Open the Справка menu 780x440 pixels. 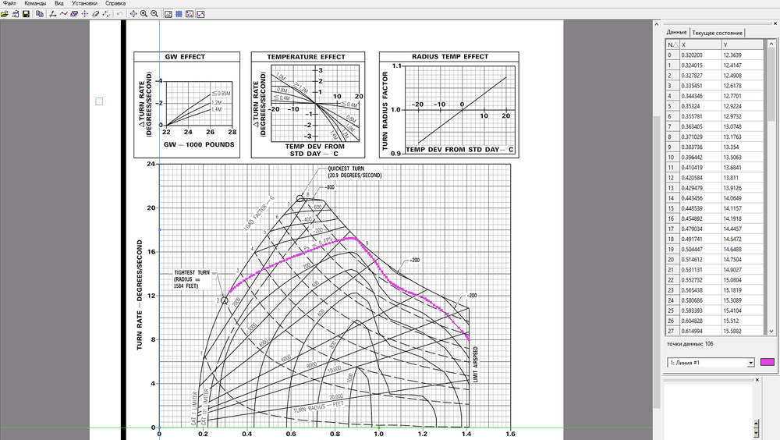coord(115,3)
